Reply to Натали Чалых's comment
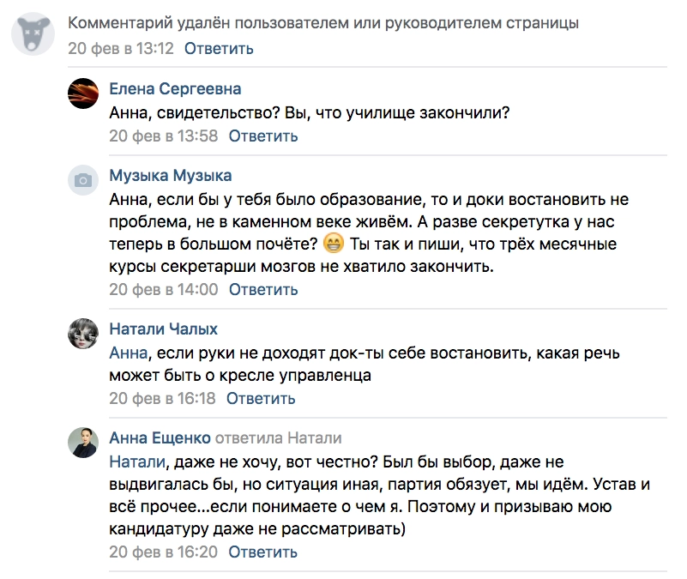The width and height of the screenshot is (687, 579). coord(261,398)
